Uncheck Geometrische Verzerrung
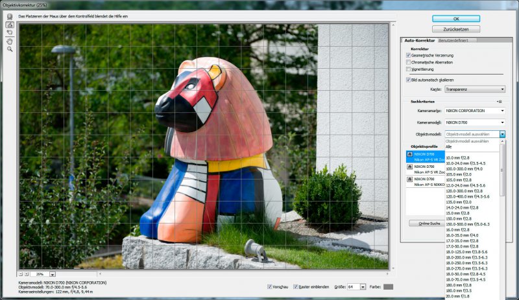The height and width of the screenshot is (300, 519). tap(408, 55)
